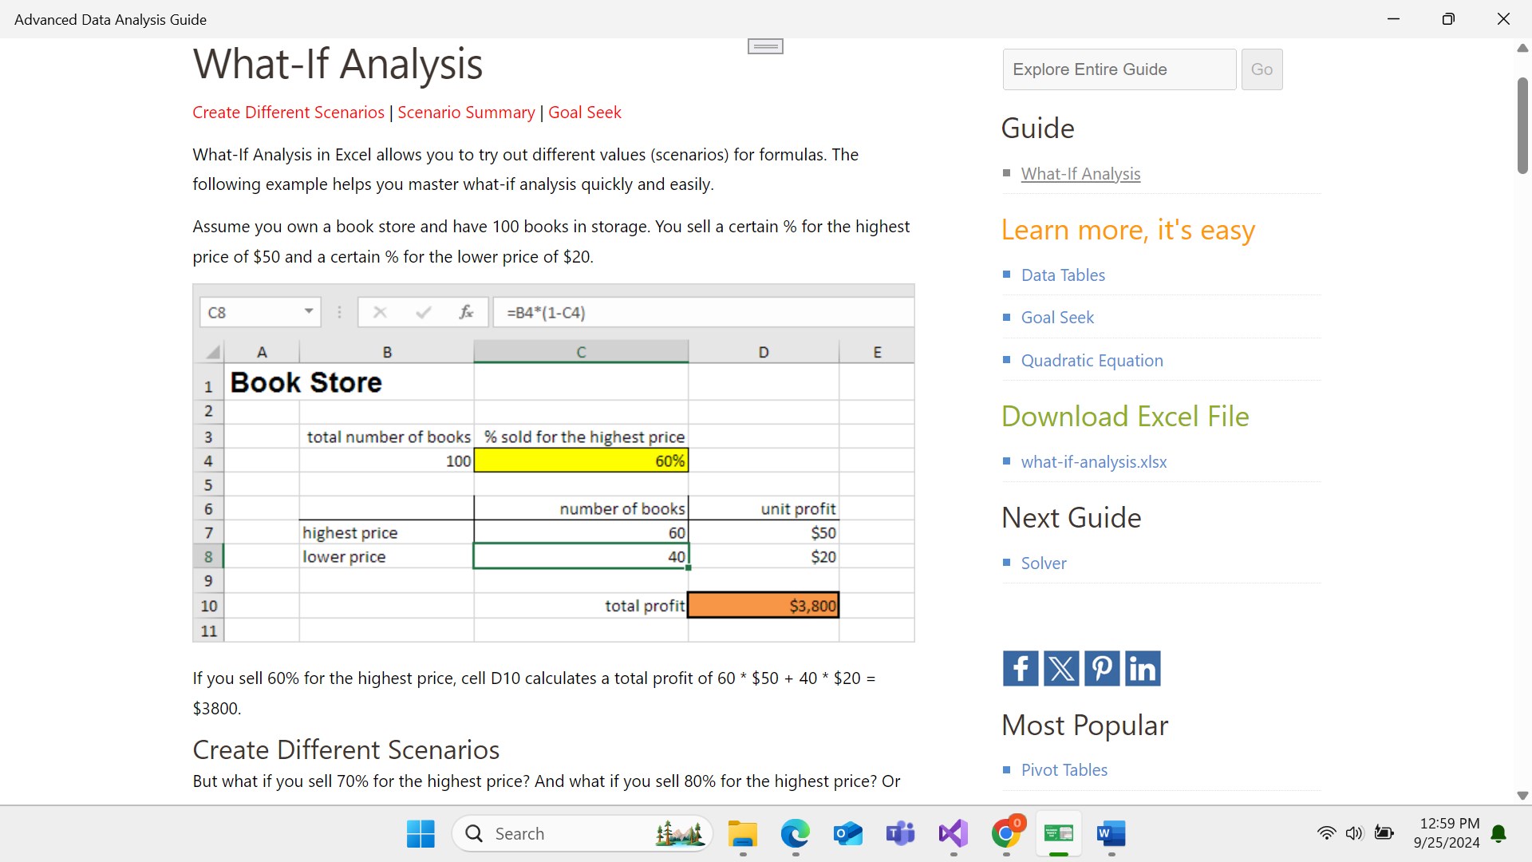Go to Scenario Summary anchor link

click(x=466, y=113)
